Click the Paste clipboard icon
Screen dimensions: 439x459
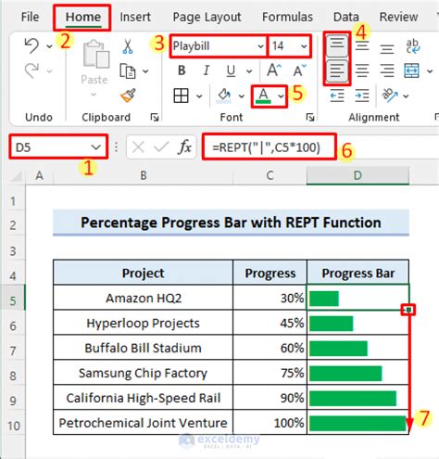pyautogui.click(x=95, y=54)
